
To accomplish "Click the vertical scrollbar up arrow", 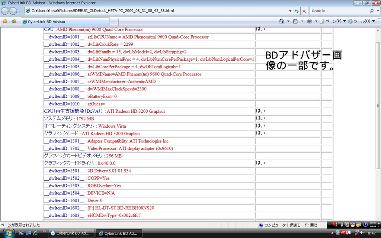I will point(378,30).
